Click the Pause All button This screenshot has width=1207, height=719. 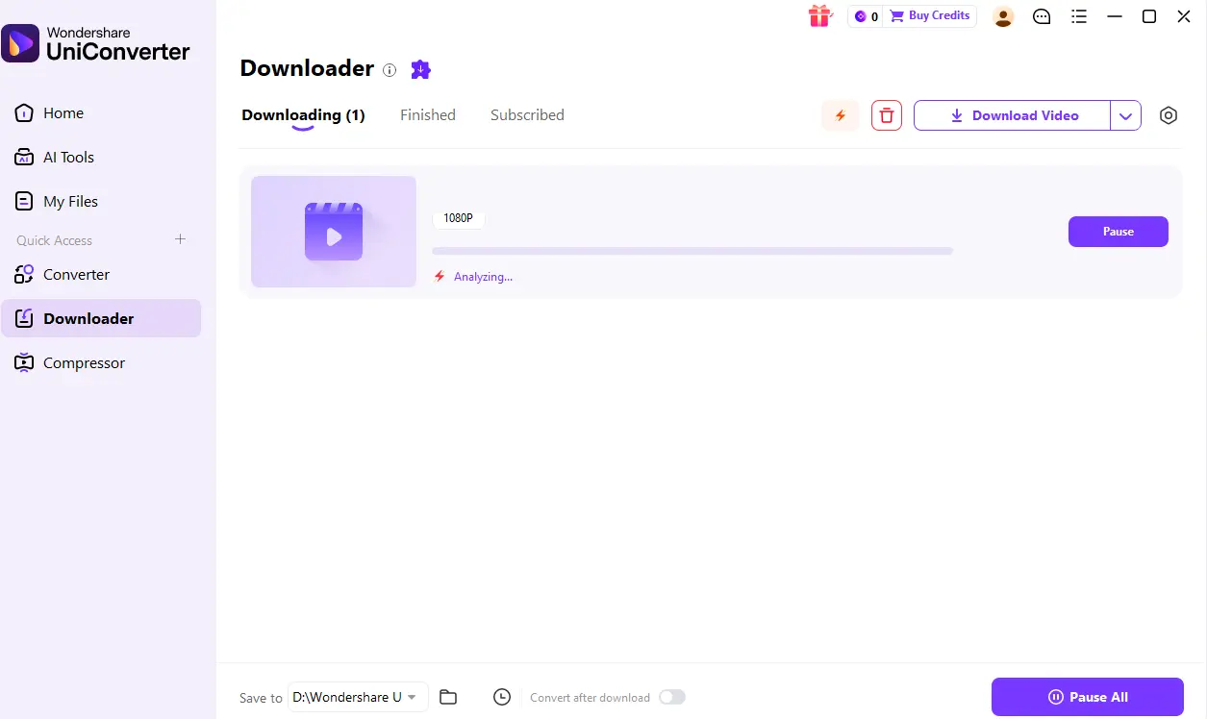point(1088,697)
